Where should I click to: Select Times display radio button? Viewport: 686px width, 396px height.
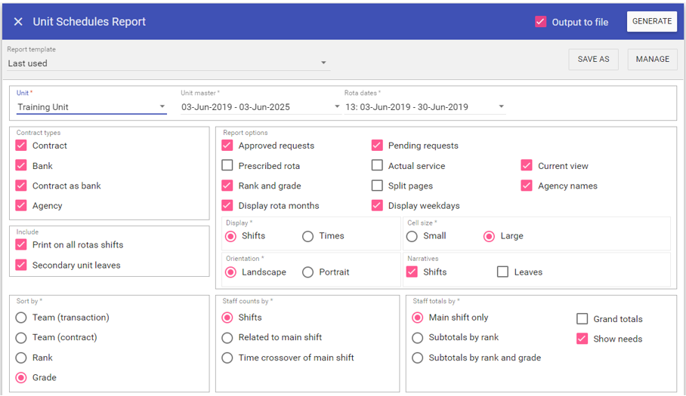point(307,236)
